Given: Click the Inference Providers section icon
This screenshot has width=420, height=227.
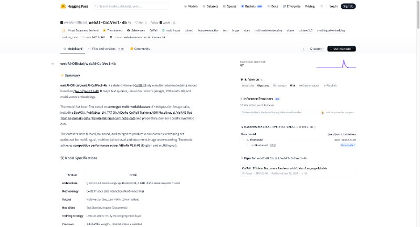Looking at the screenshot, I should 241,99.
